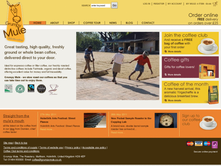Click the LOG IN link
Screen dimensions: 221x166
[x=147, y=4]
